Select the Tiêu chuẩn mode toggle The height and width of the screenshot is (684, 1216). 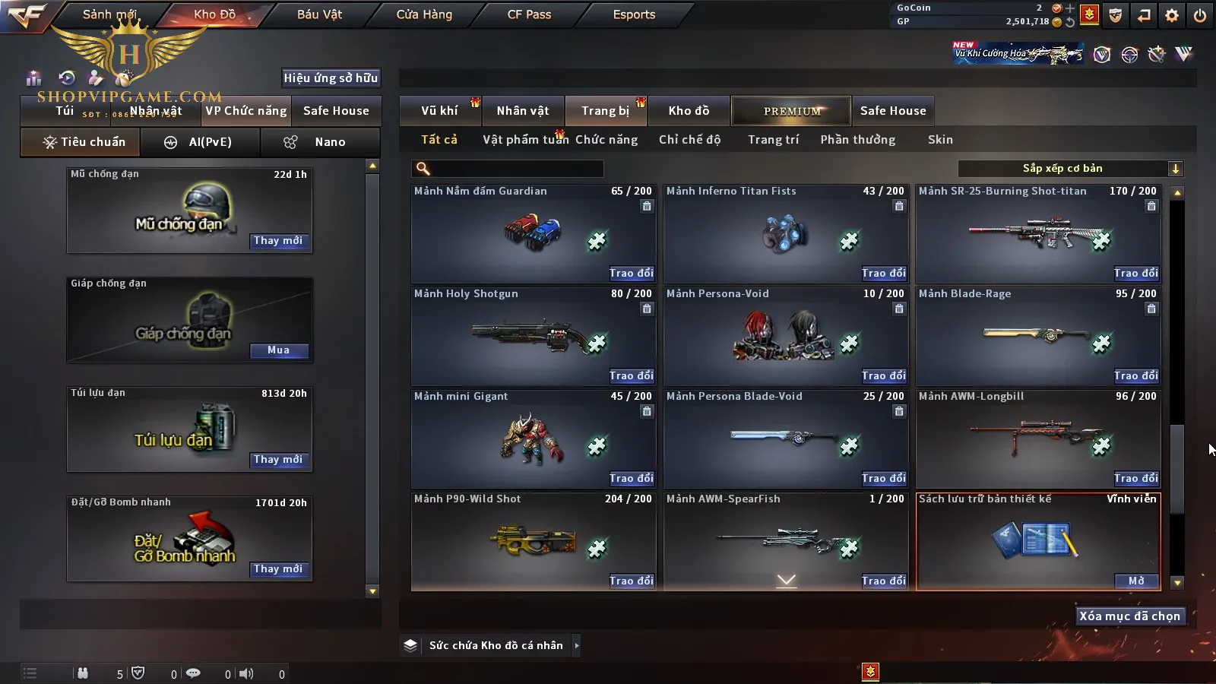(x=81, y=142)
